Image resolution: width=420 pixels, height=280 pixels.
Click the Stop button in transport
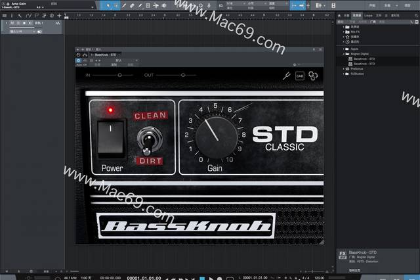coord(202,279)
